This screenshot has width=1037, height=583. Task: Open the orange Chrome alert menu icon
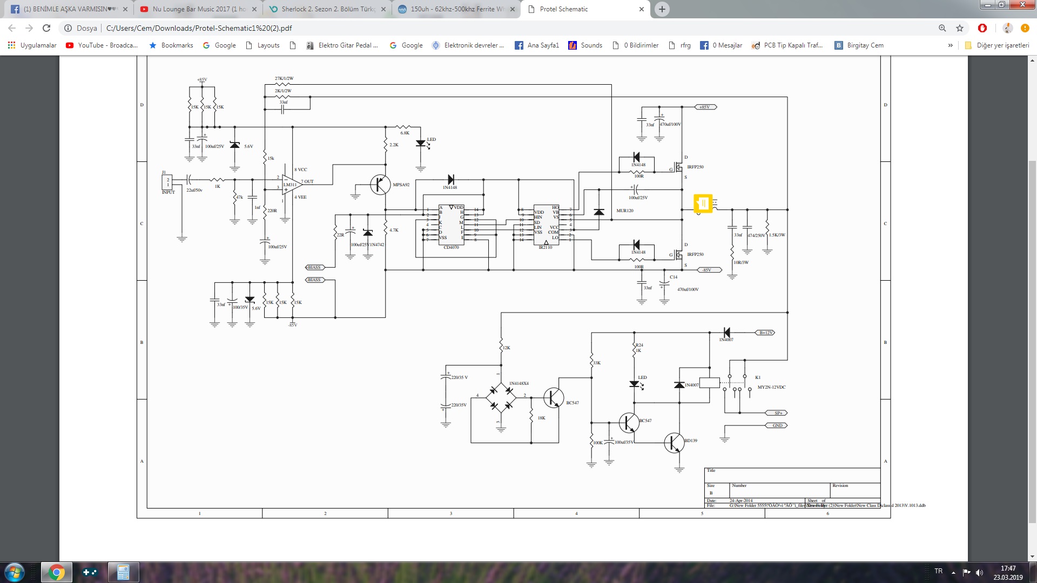[1025, 28]
